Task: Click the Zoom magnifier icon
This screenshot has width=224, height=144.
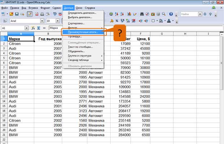Action: (164, 14)
